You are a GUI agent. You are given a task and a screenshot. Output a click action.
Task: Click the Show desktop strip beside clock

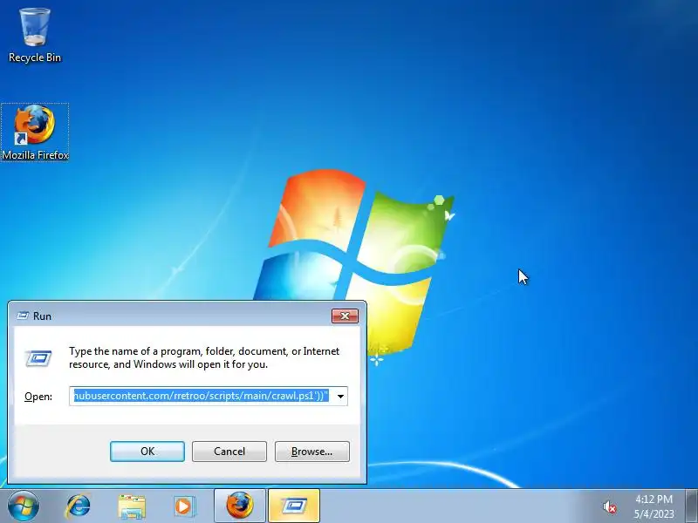(x=692, y=506)
